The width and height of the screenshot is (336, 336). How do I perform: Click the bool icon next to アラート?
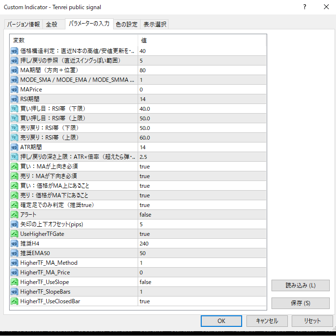pyautogui.click(x=14, y=215)
